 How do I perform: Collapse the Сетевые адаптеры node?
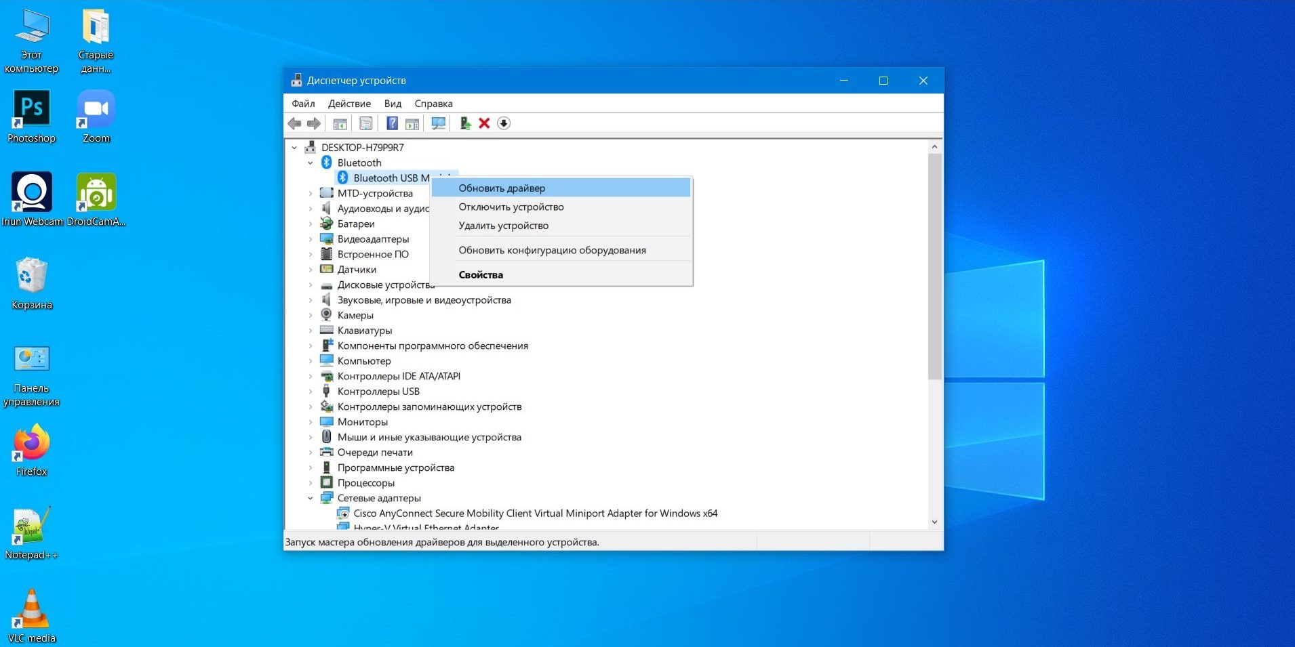click(311, 498)
